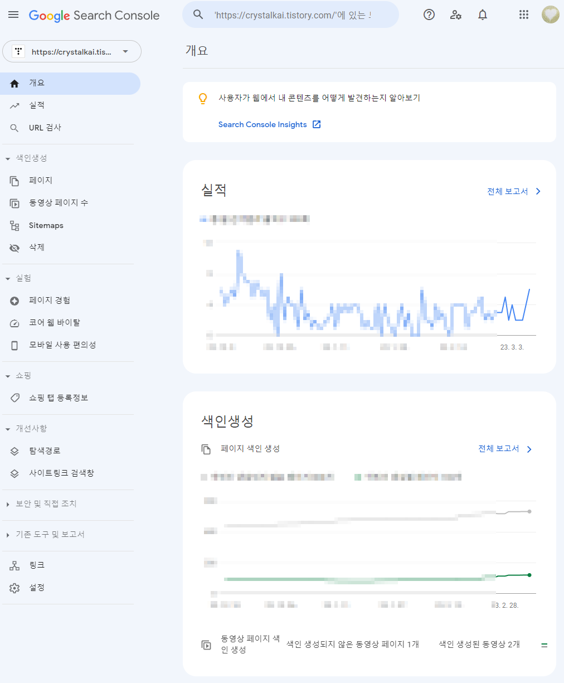This screenshot has height=683, width=564.
Task: Click the video pages icon beside 동영상 페이지 수
Action: pos(14,204)
